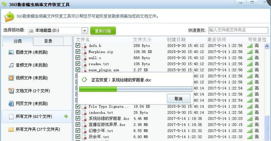Select 图像文件 (未找到) category
Viewport: 271px width, 141px height.
[36, 52]
